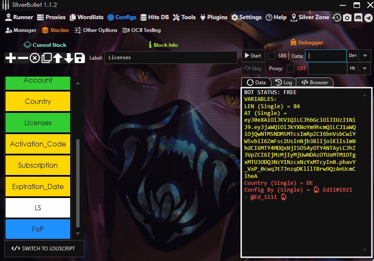This screenshot has width=374, height=261.
Task: Move block down with arrow icon
Action: [x=69, y=58]
